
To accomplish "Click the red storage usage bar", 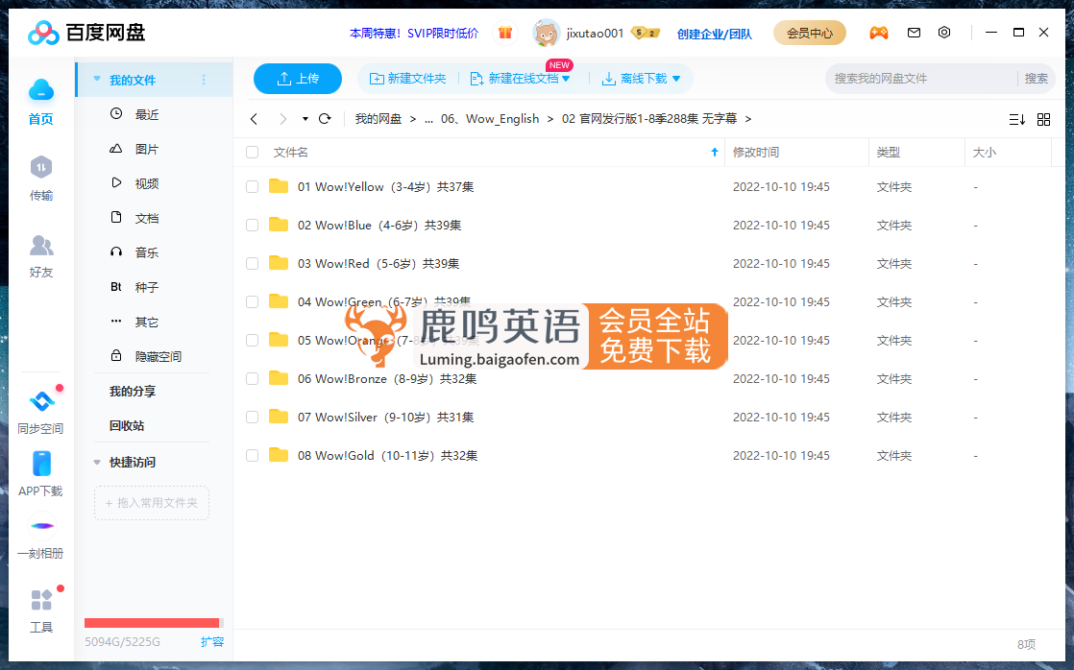I will point(154,623).
